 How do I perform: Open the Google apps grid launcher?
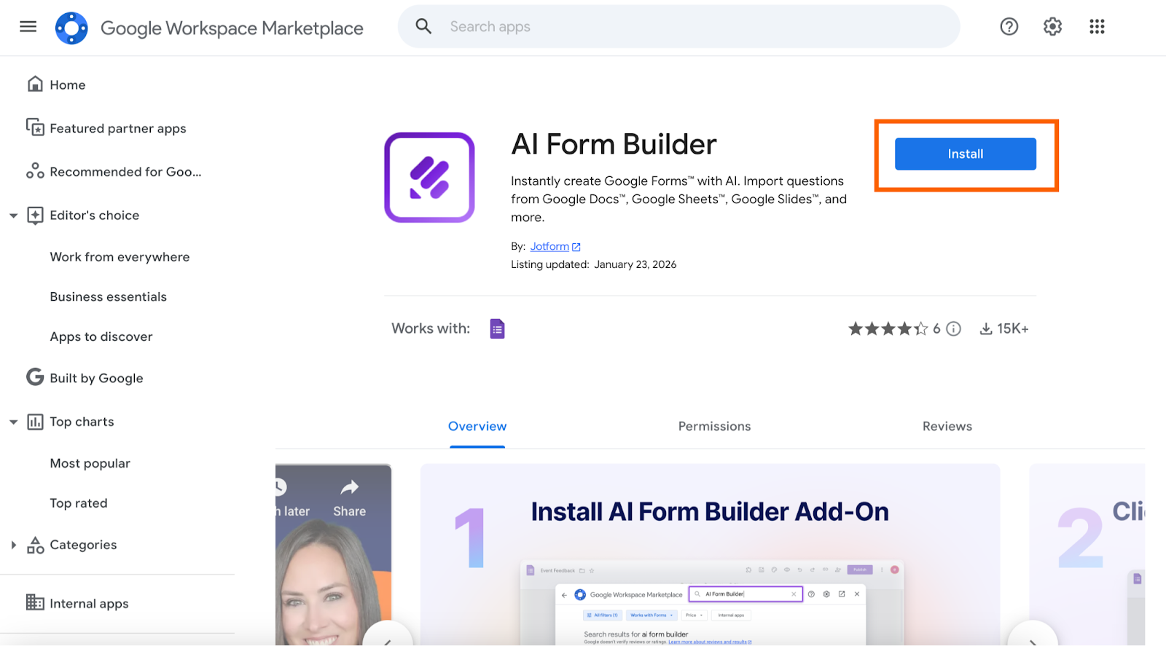pyautogui.click(x=1097, y=27)
